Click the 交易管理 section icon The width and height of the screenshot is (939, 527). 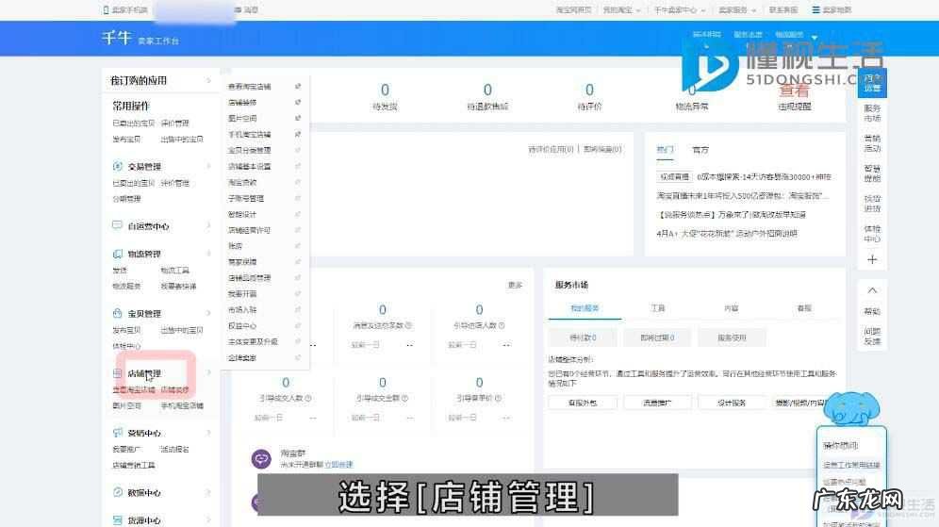point(117,166)
